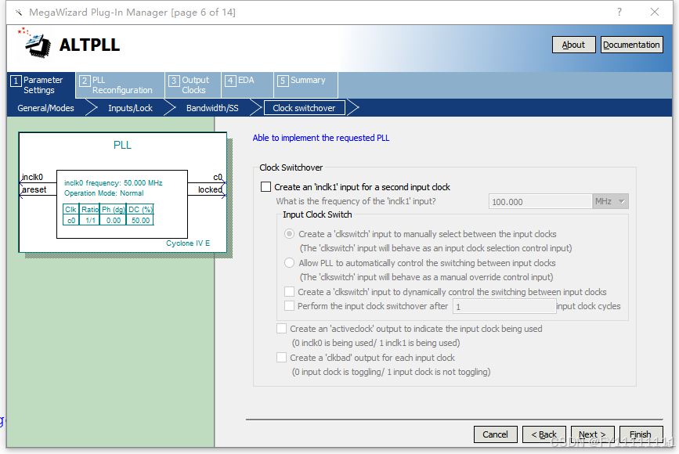Open General/Modes sub-page

click(46, 108)
